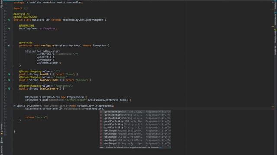277x155 pixels.
Task: Open the Web tool window tab
Action: coord(2,141)
